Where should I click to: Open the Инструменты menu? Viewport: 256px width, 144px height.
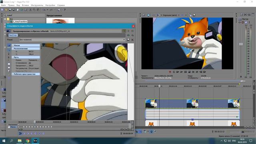point(37,5)
